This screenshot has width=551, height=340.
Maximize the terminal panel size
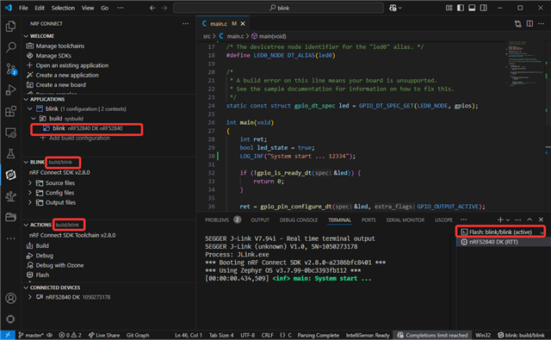click(529, 219)
